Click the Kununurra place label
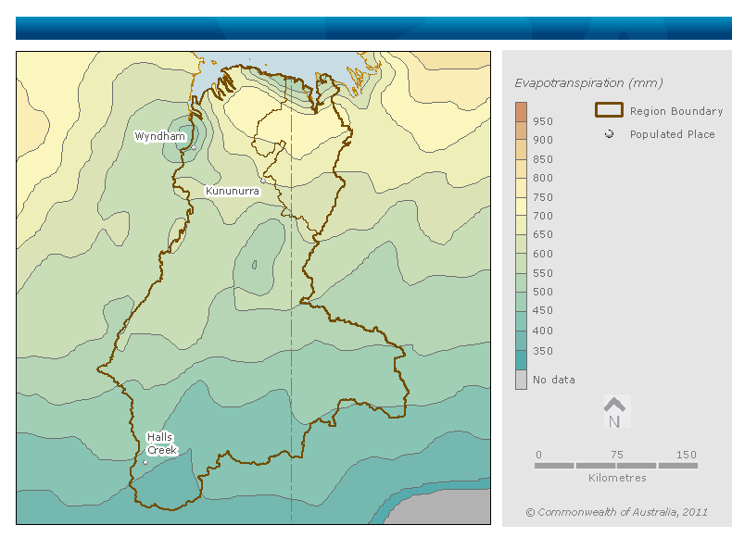Viewport: 732px width, 550px height. (x=232, y=191)
